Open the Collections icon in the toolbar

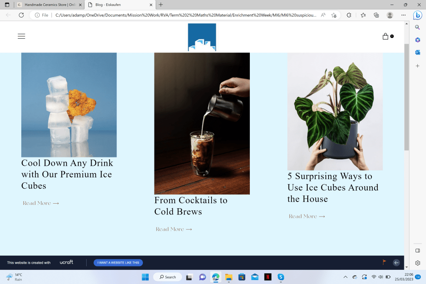coord(376,15)
